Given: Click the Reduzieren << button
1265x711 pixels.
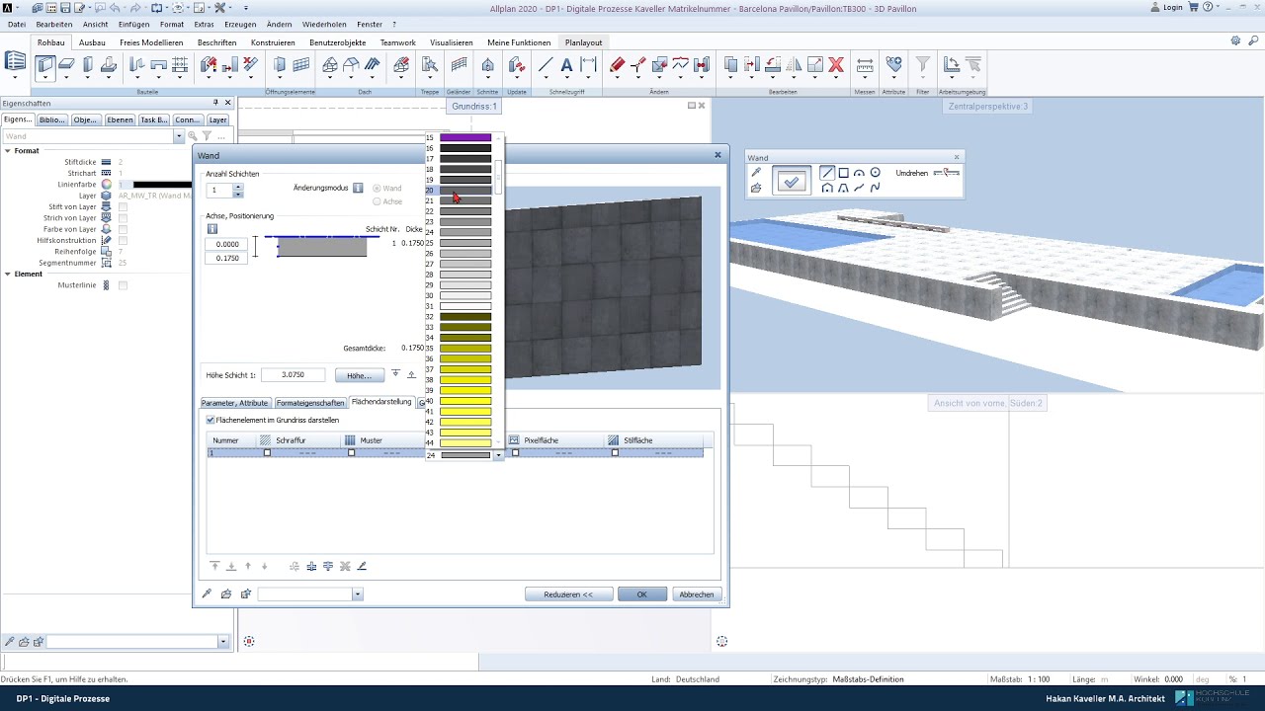Looking at the screenshot, I should click(x=568, y=594).
